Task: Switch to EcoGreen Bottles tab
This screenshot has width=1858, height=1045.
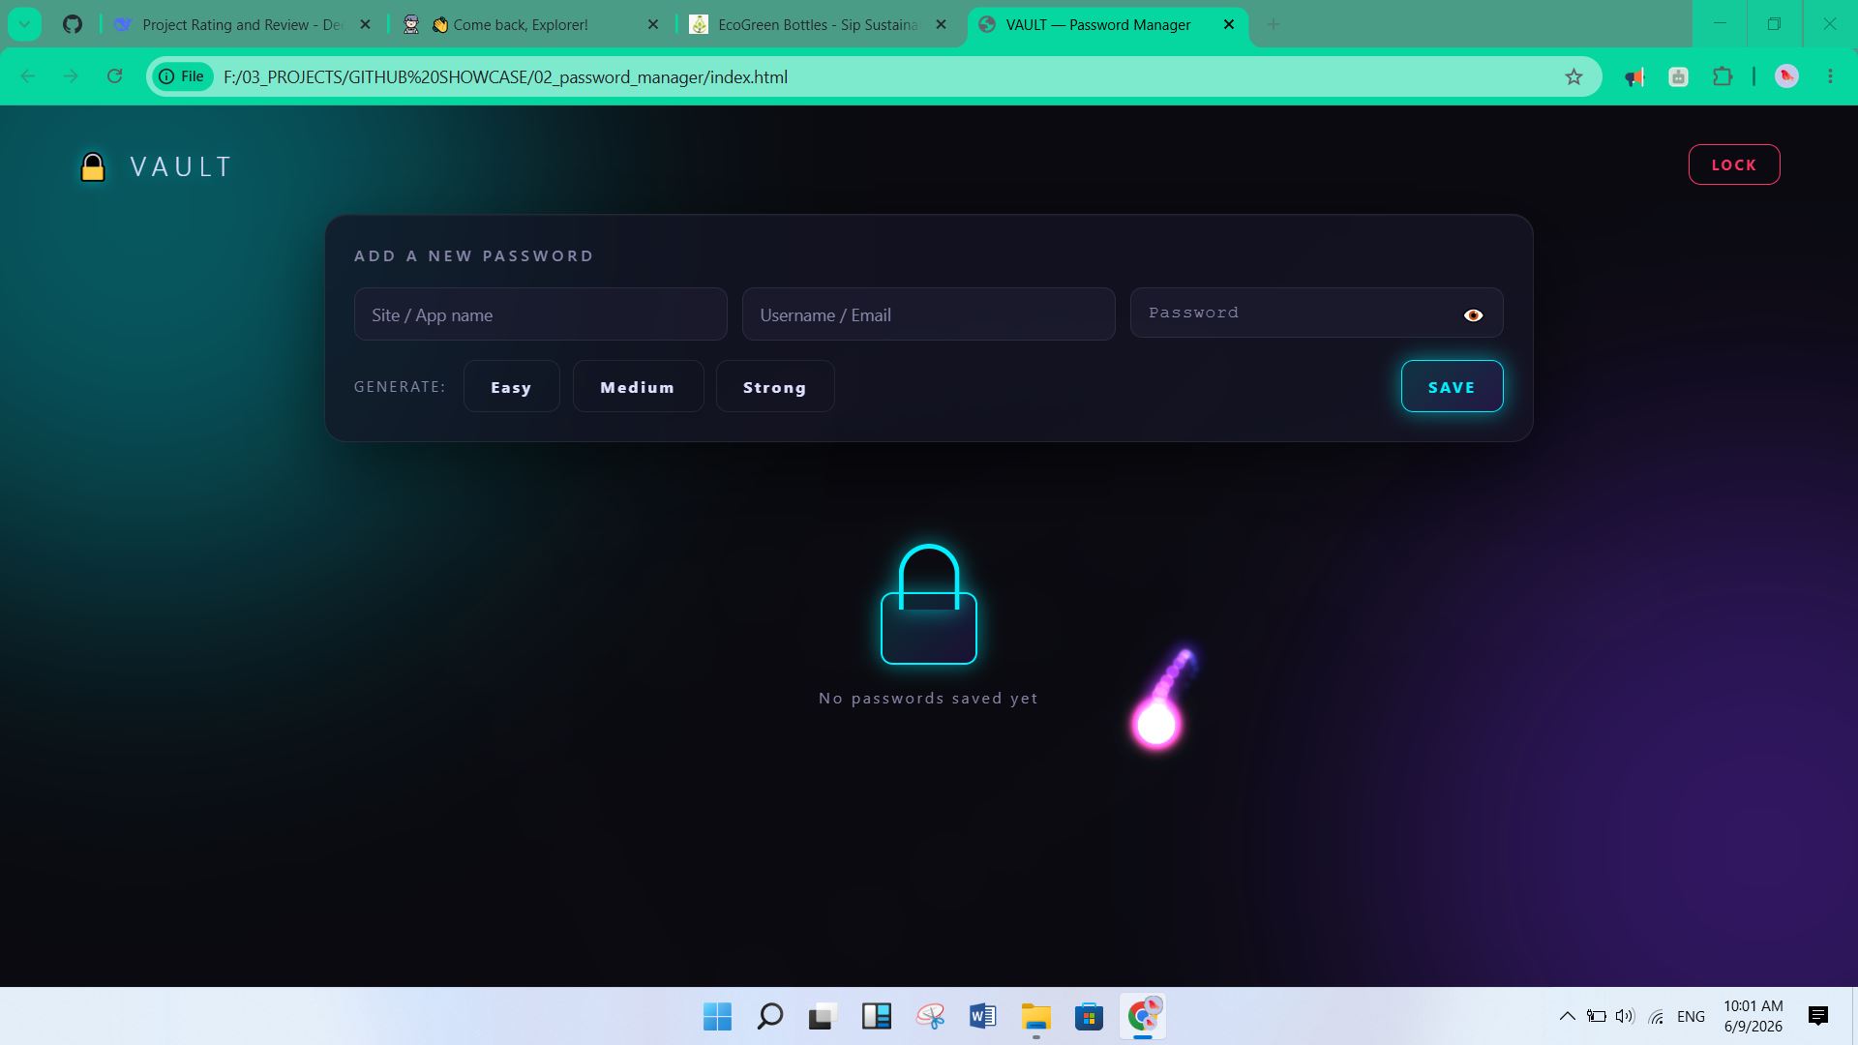Action: coord(818,24)
